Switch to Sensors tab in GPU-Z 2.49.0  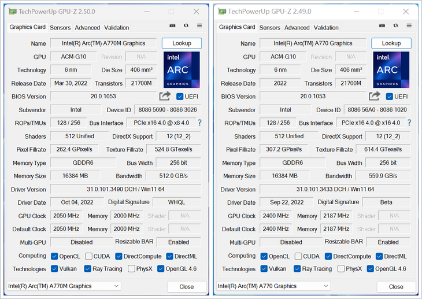tap(269, 28)
